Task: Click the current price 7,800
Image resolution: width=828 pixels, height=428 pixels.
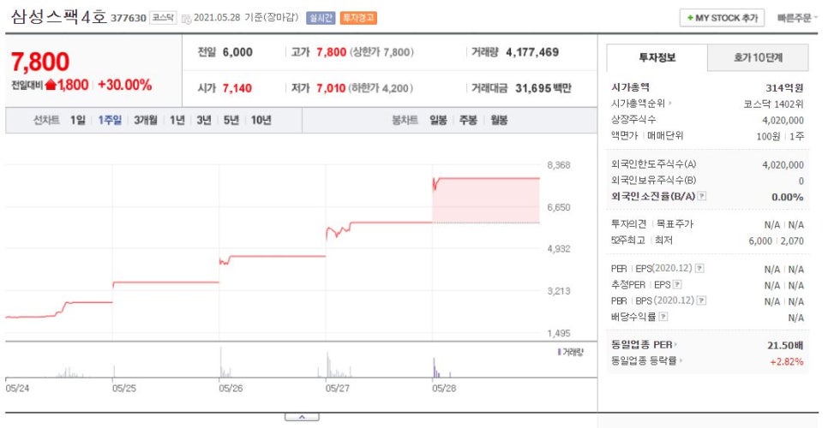Action: [40, 62]
